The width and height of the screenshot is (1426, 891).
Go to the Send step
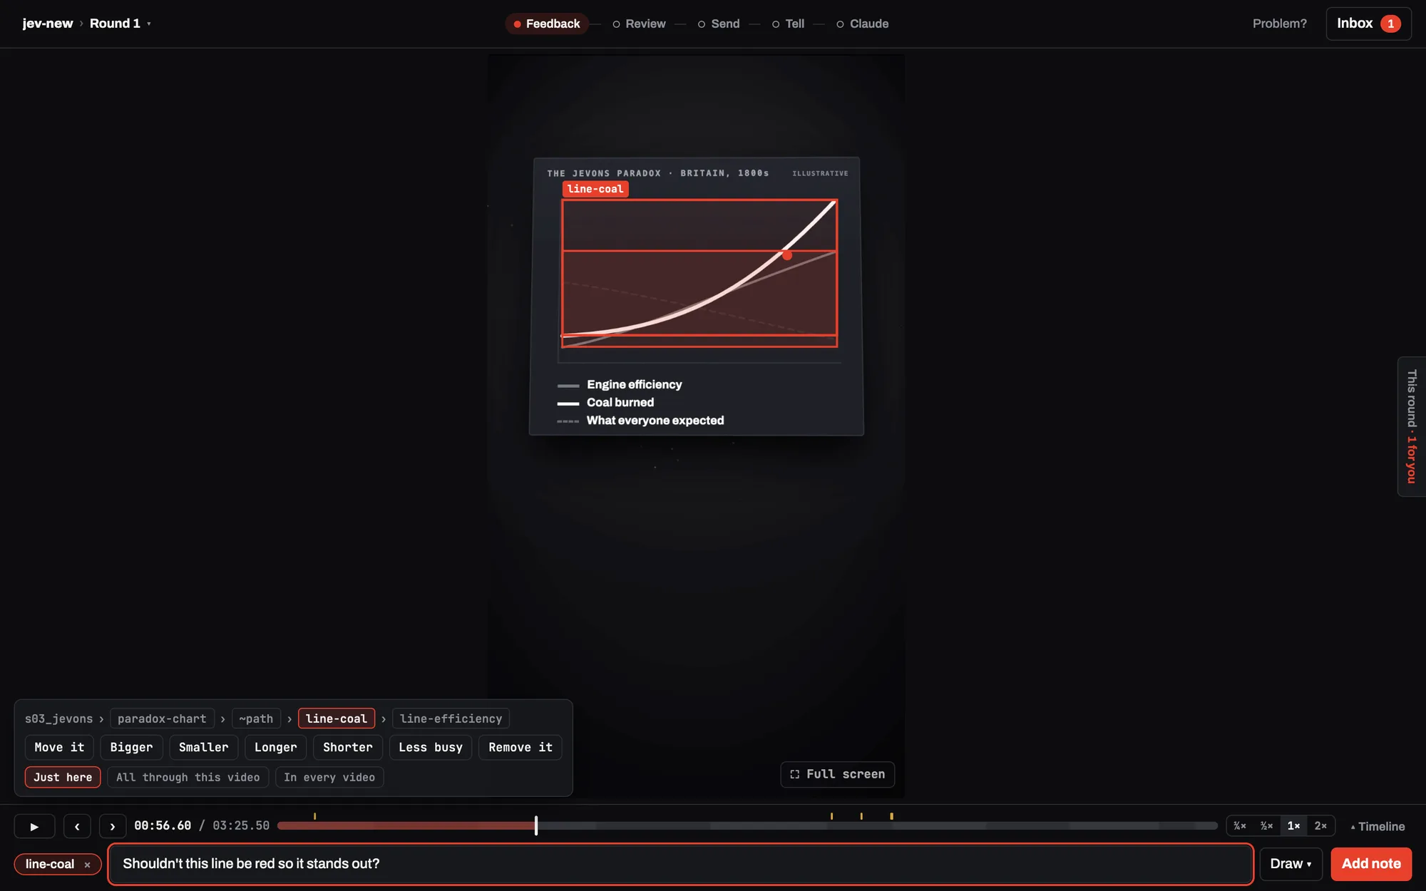pyautogui.click(x=719, y=24)
